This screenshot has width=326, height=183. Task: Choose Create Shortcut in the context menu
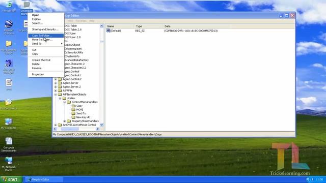coord(46,60)
